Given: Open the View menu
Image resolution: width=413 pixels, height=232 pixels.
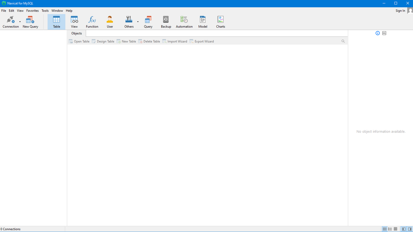Looking at the screenshot, I should tap(20, 11).
